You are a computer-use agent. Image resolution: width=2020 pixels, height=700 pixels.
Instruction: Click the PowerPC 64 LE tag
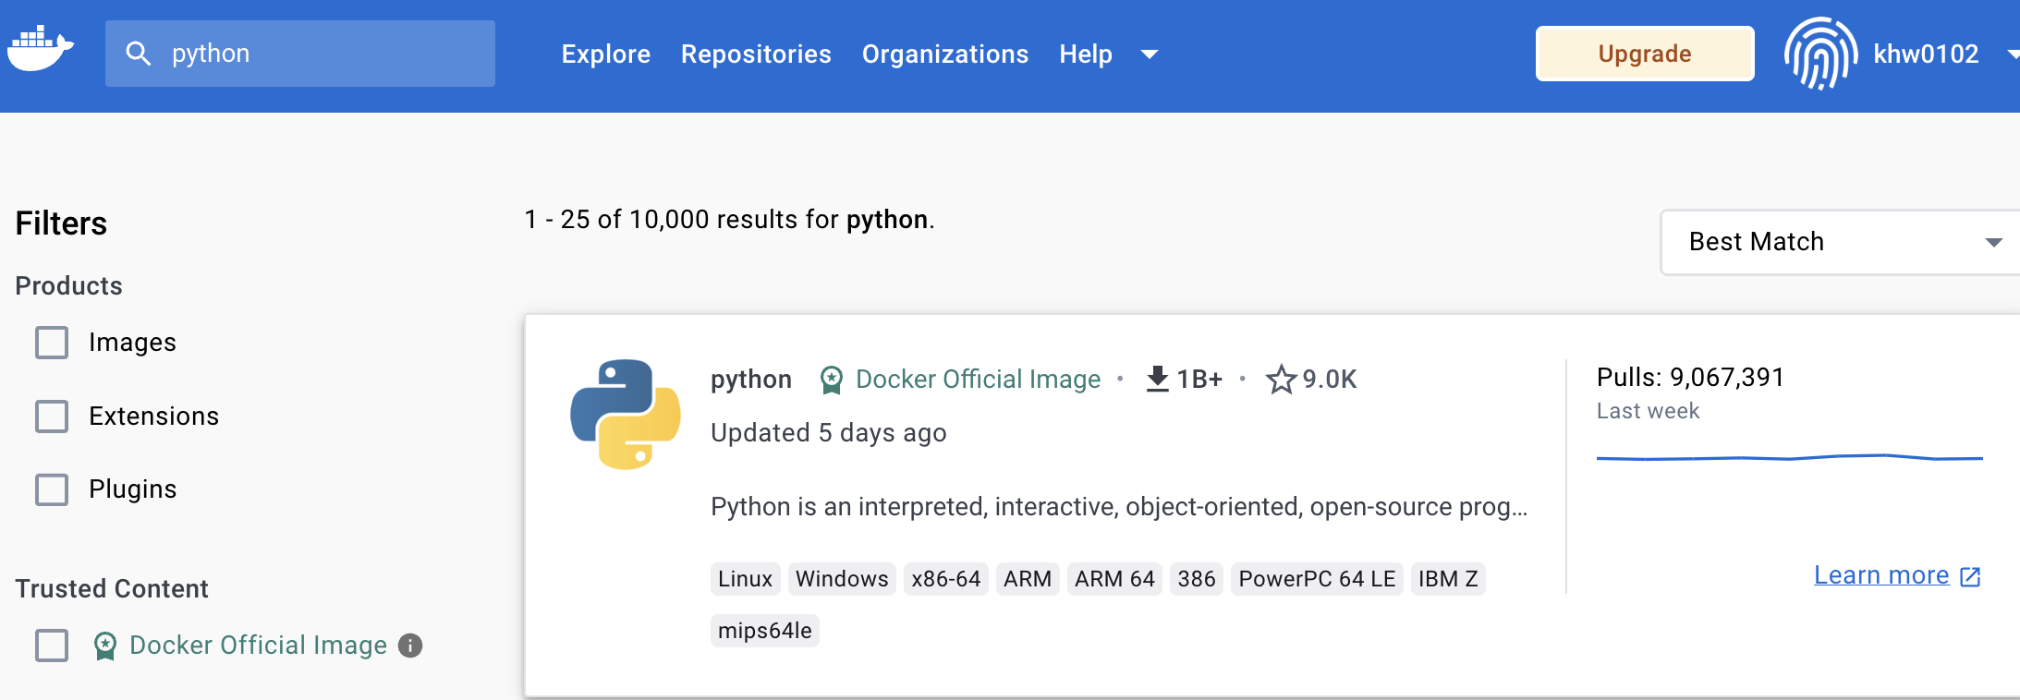tap(1317, 579)
